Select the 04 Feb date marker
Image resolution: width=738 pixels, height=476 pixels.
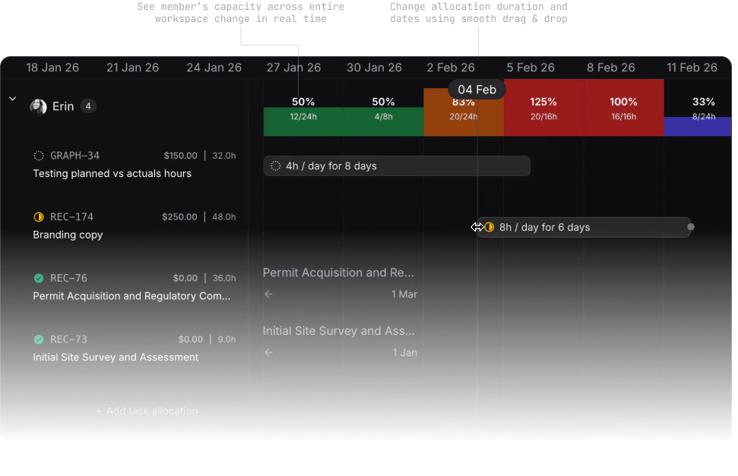pos(476,89)
